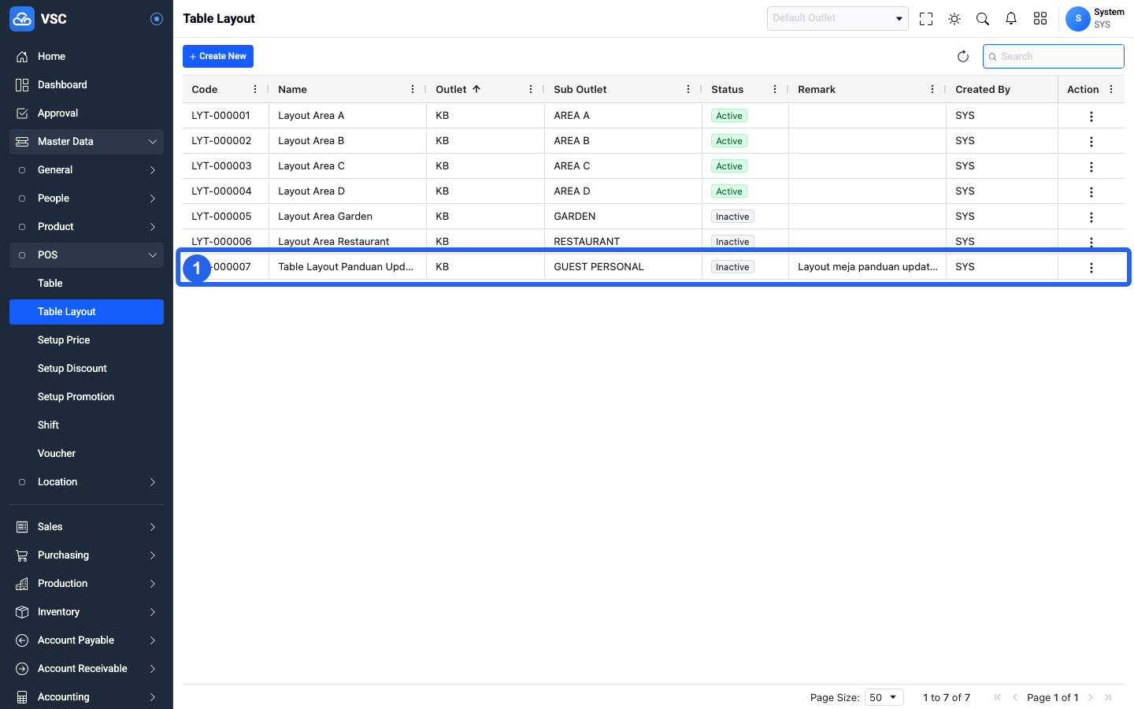Open action menu for Layout Area Garden
This screenshot has height=709, width=1134.
[1091, 217]
